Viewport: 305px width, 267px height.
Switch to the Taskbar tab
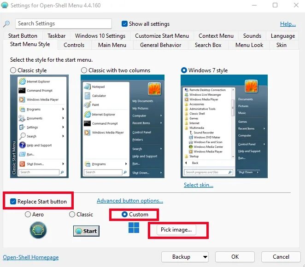tap(56, 36)
